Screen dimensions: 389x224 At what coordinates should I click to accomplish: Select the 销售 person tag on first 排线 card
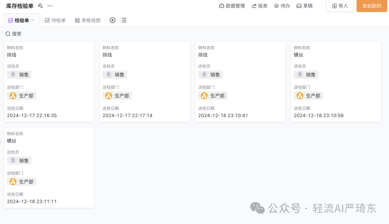19,74
